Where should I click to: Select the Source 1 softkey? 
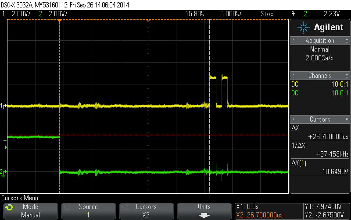tap(89, 211)
